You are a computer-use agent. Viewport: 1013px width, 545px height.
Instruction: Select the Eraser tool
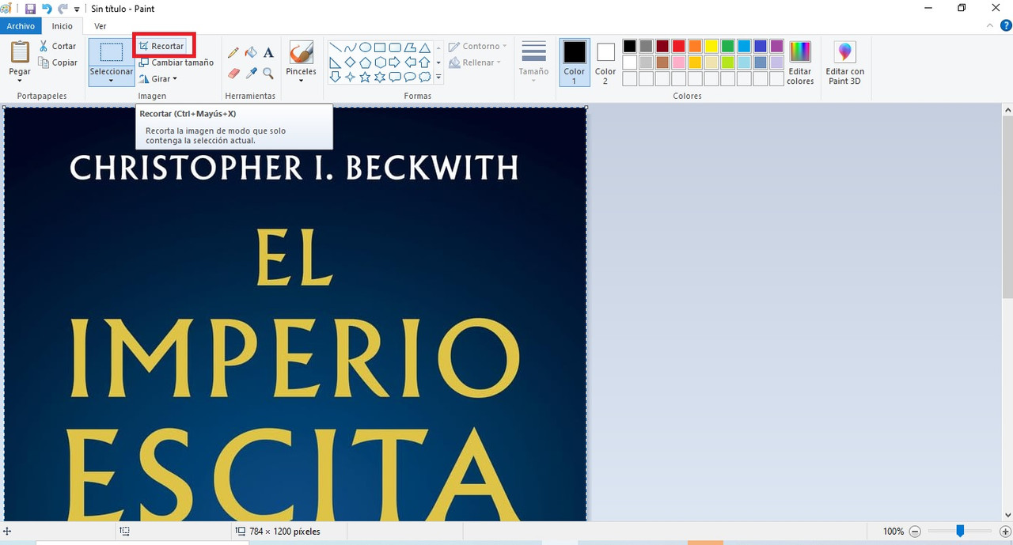point(233,73)
